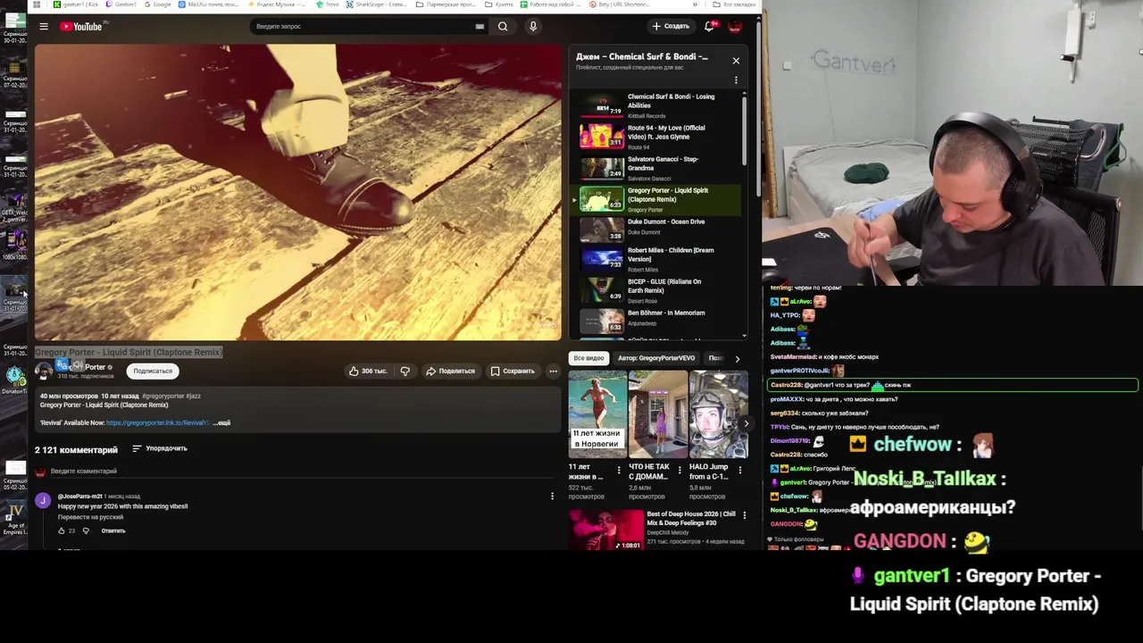This screenshot has width=1143, height=643.
Task: Save video with Сохранить button
Action: coord(513,371)
